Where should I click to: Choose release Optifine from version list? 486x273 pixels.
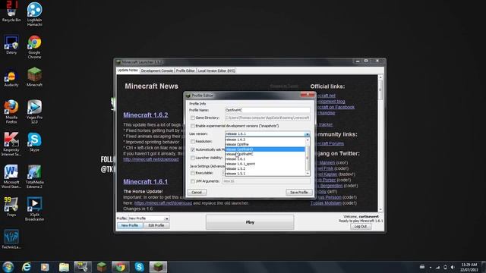tap(265, 144)
